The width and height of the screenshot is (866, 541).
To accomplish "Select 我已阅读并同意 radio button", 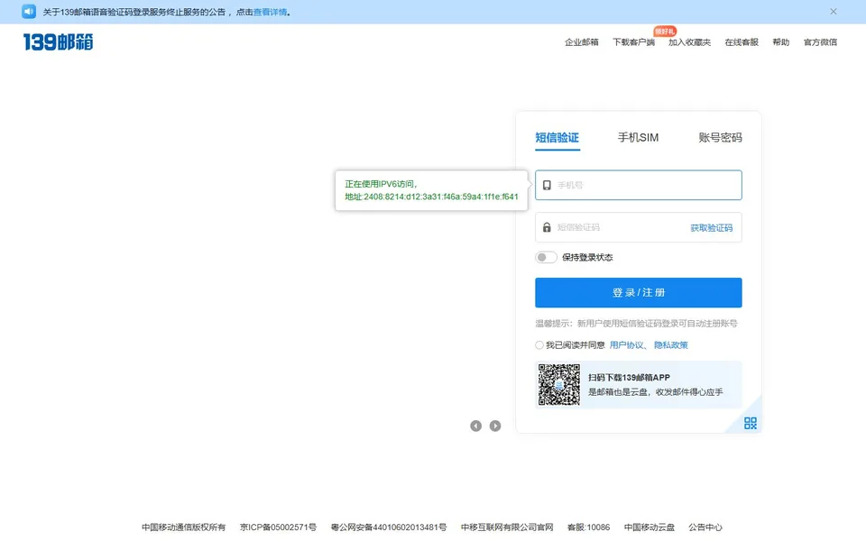I will 539,345.
